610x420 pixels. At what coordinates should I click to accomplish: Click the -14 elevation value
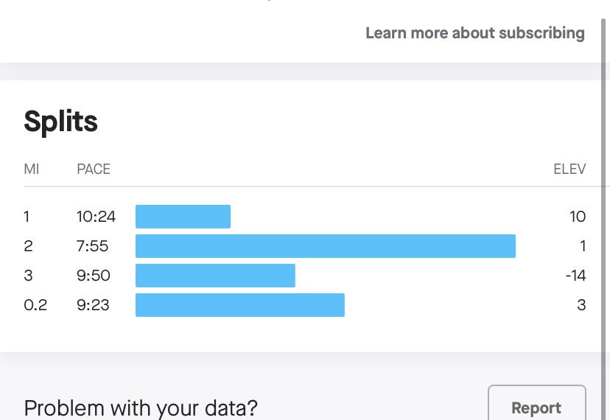point(575,276)
